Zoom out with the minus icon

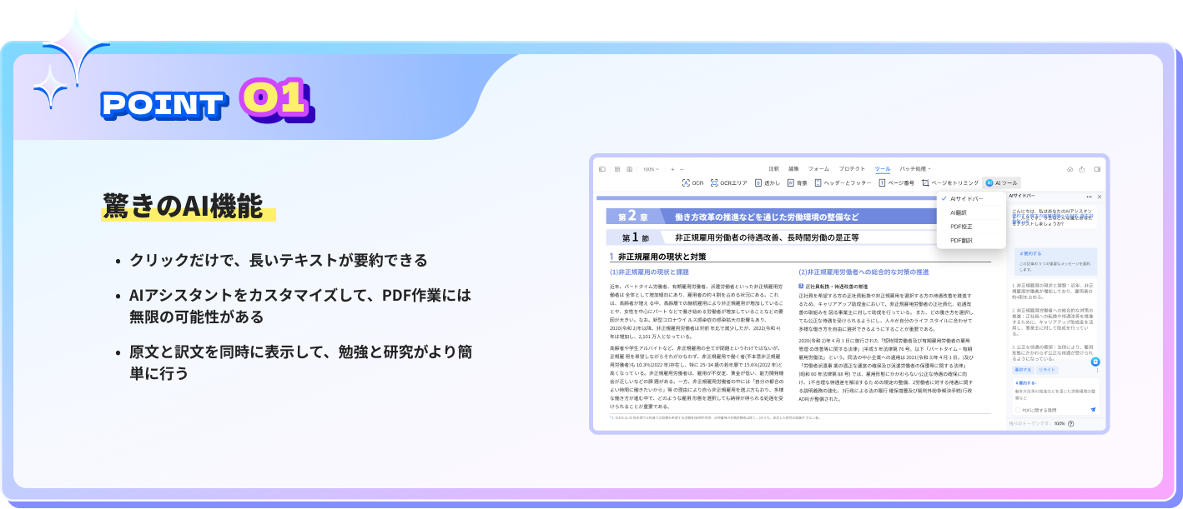682,169
